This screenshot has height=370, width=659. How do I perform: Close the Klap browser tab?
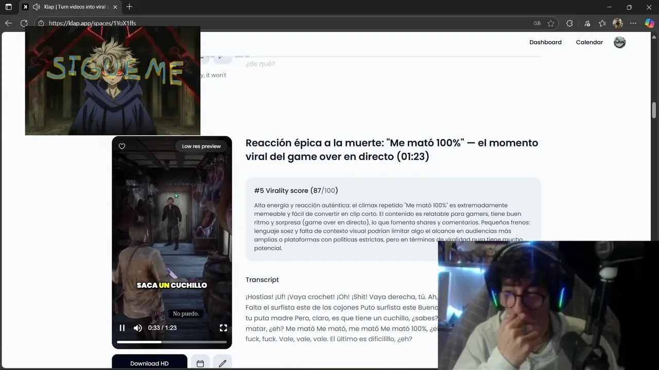click(x=115, y=7)
